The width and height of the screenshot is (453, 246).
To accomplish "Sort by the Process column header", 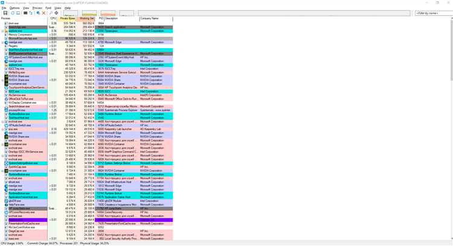I will 24,19.
